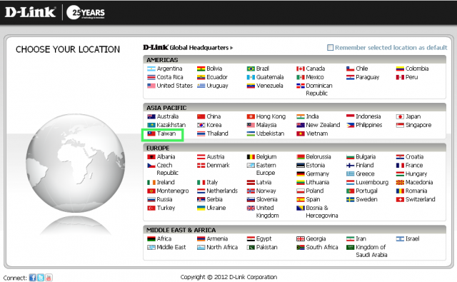Click the Australia flag icon
This screenshot has height=282, width=457.
(151, 117)
